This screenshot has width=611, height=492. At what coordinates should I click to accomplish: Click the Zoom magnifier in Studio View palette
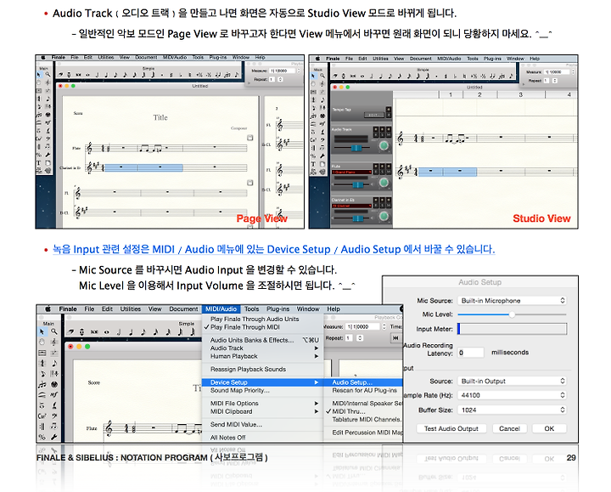(x=322, y=76)
